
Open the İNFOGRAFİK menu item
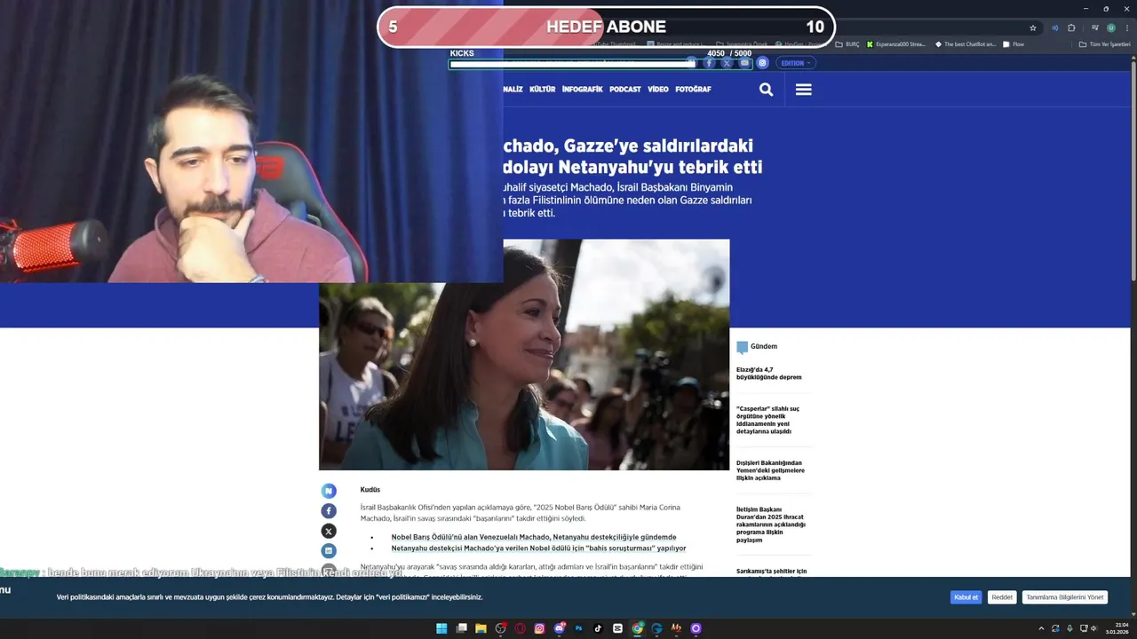582,90
